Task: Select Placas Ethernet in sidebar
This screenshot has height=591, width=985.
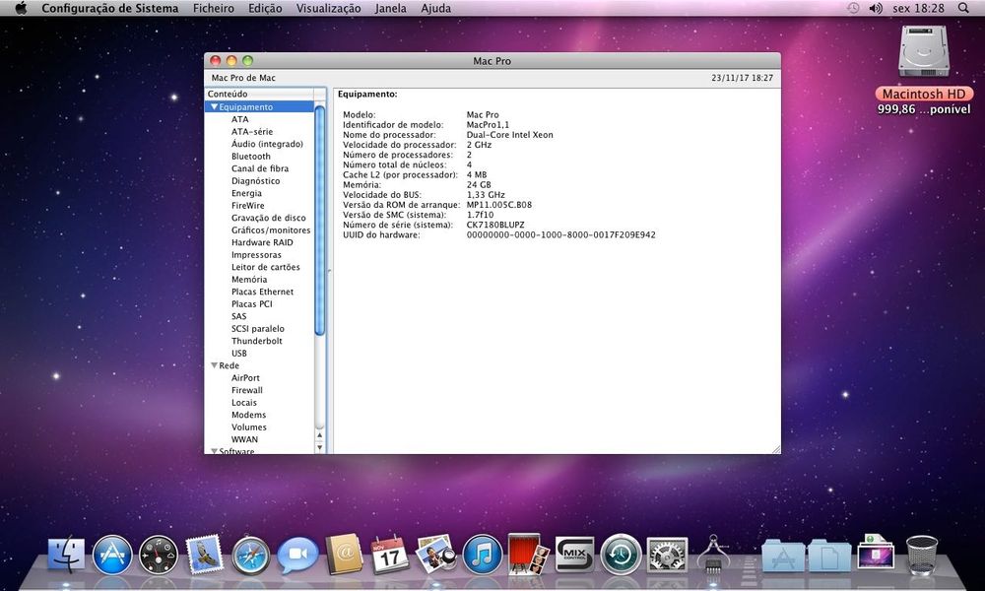Action: click(x=262, y=292)
